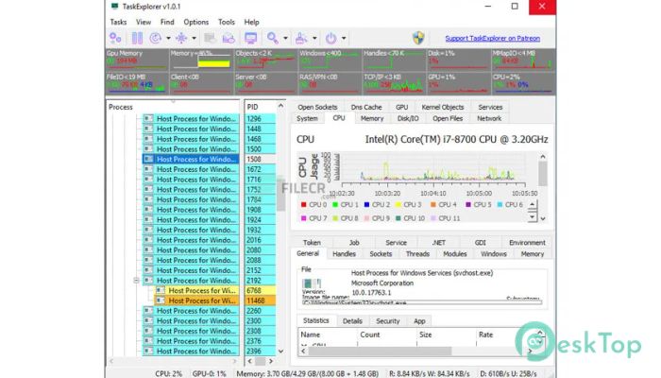661x378 pixels.
Task: Click the cleanup brush toolbar icon
Action: click(301, 38)
